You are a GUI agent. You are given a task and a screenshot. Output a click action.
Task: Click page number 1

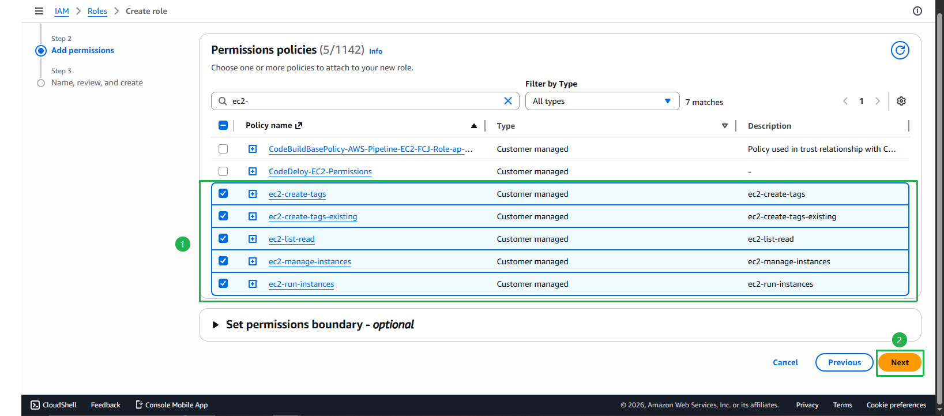(862, 101)
